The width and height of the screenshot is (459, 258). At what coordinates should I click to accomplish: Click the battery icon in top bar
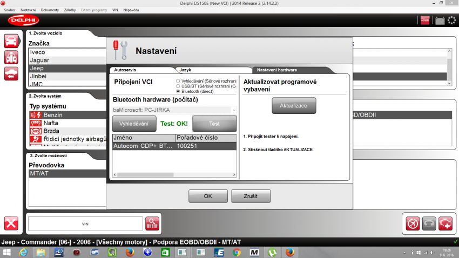[x=440, y=21]
